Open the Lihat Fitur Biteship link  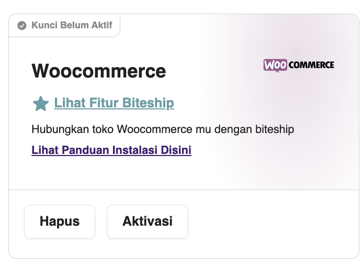pyautogui.click(x=114, y=103)
